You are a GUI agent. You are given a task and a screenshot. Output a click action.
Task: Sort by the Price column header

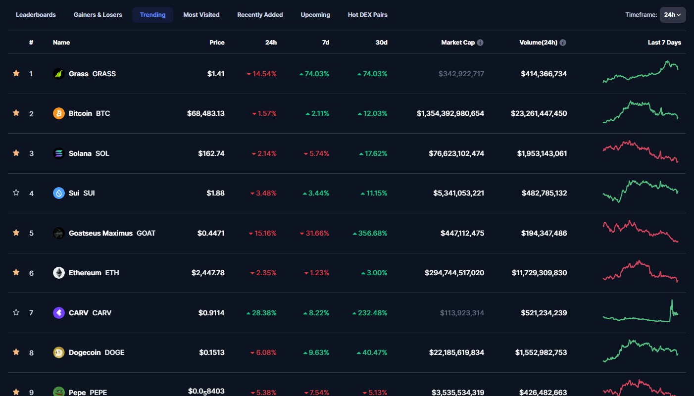[217, 43]
